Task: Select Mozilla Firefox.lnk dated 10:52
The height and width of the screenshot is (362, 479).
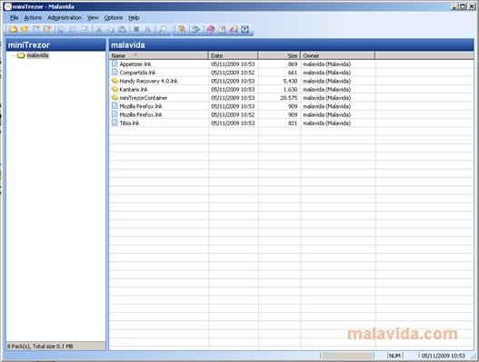Action: (291, 114)
